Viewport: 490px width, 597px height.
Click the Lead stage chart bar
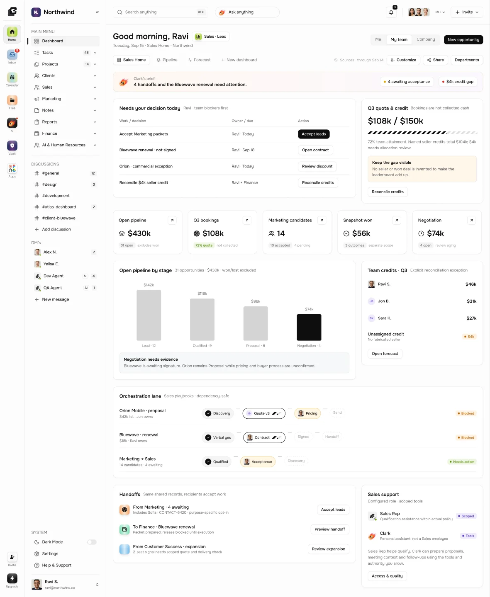point(149,315)
